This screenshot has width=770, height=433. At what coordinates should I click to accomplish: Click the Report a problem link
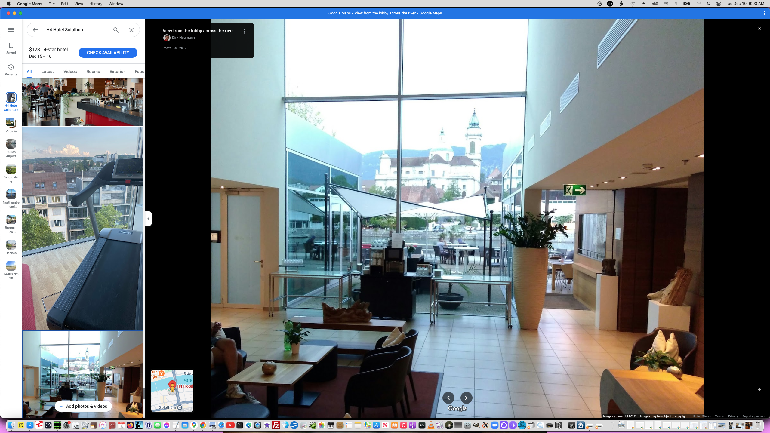754,416
